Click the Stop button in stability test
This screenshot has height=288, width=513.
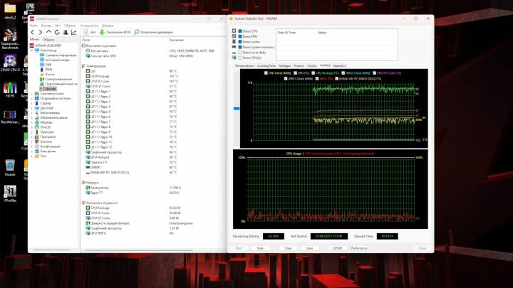[x=260, y=248]
